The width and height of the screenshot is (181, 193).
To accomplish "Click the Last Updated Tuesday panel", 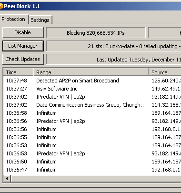I will (113, 60).
